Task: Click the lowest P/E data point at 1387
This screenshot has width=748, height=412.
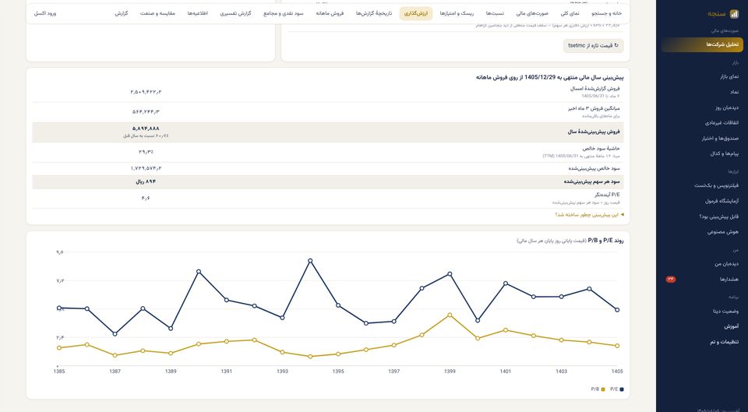Action: [115, 334]
